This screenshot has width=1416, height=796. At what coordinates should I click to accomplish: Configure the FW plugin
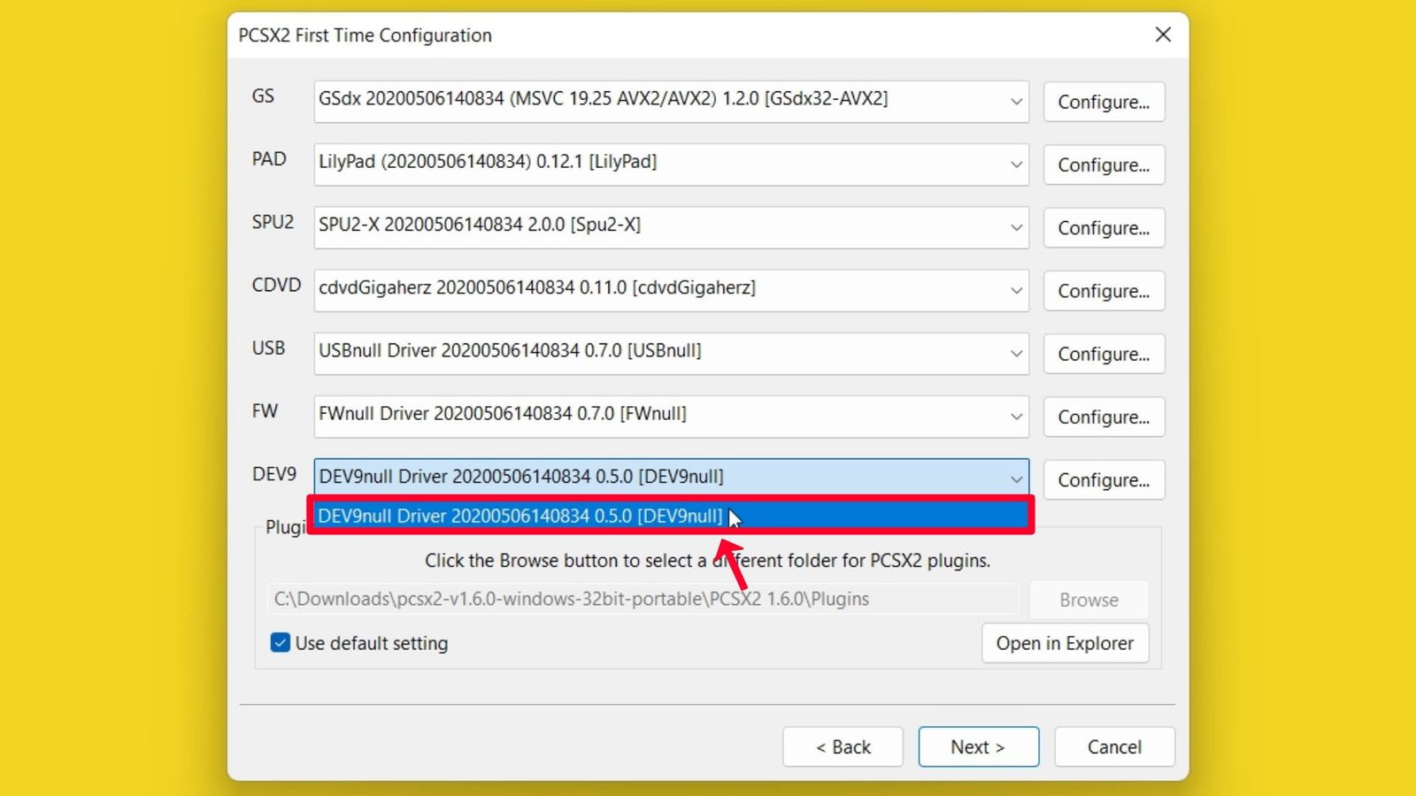tap(1104, 417)
